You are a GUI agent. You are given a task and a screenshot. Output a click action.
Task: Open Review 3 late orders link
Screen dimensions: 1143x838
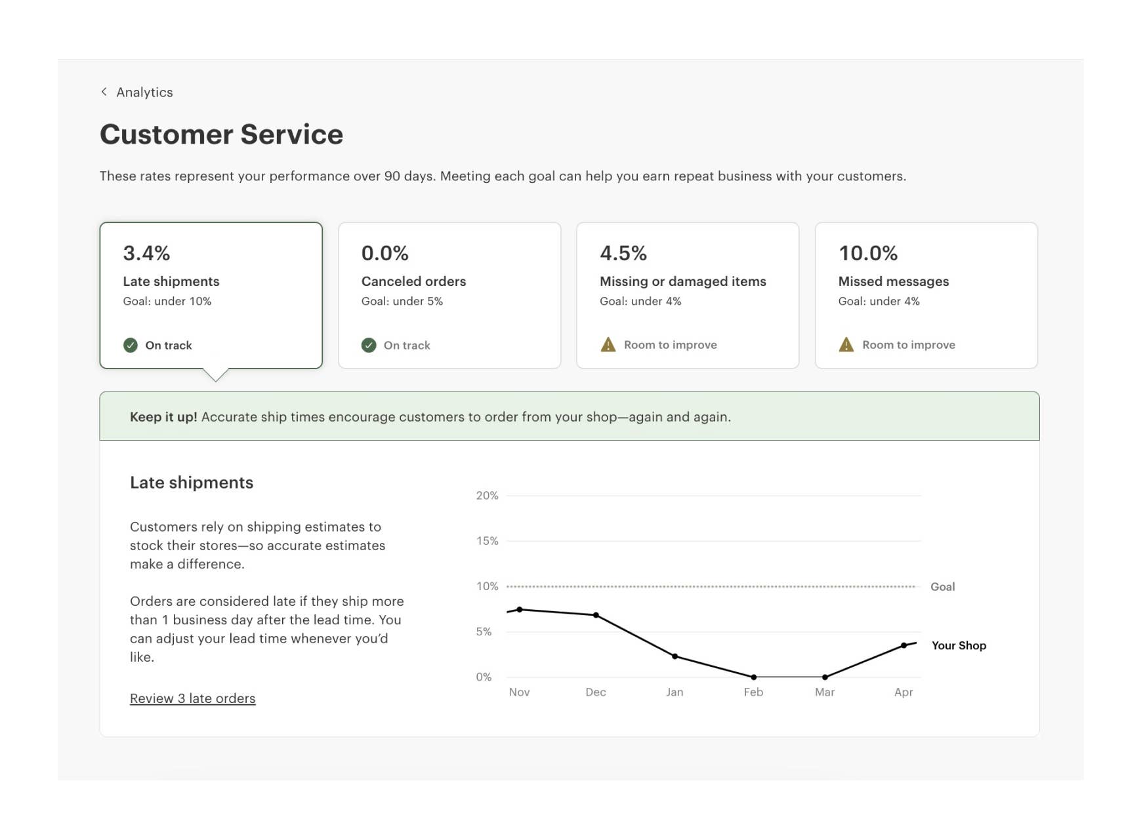(192, 698)
